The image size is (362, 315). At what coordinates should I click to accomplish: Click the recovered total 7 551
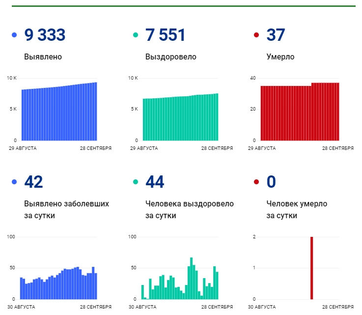tap(166, 35)
